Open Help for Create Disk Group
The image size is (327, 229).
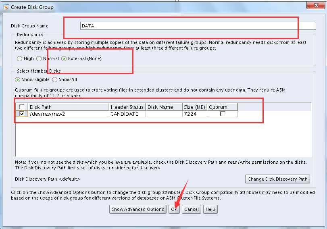click(x=210, y=209)
